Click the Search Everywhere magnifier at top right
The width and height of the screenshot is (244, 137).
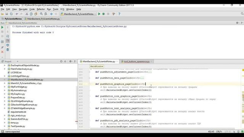242,14
